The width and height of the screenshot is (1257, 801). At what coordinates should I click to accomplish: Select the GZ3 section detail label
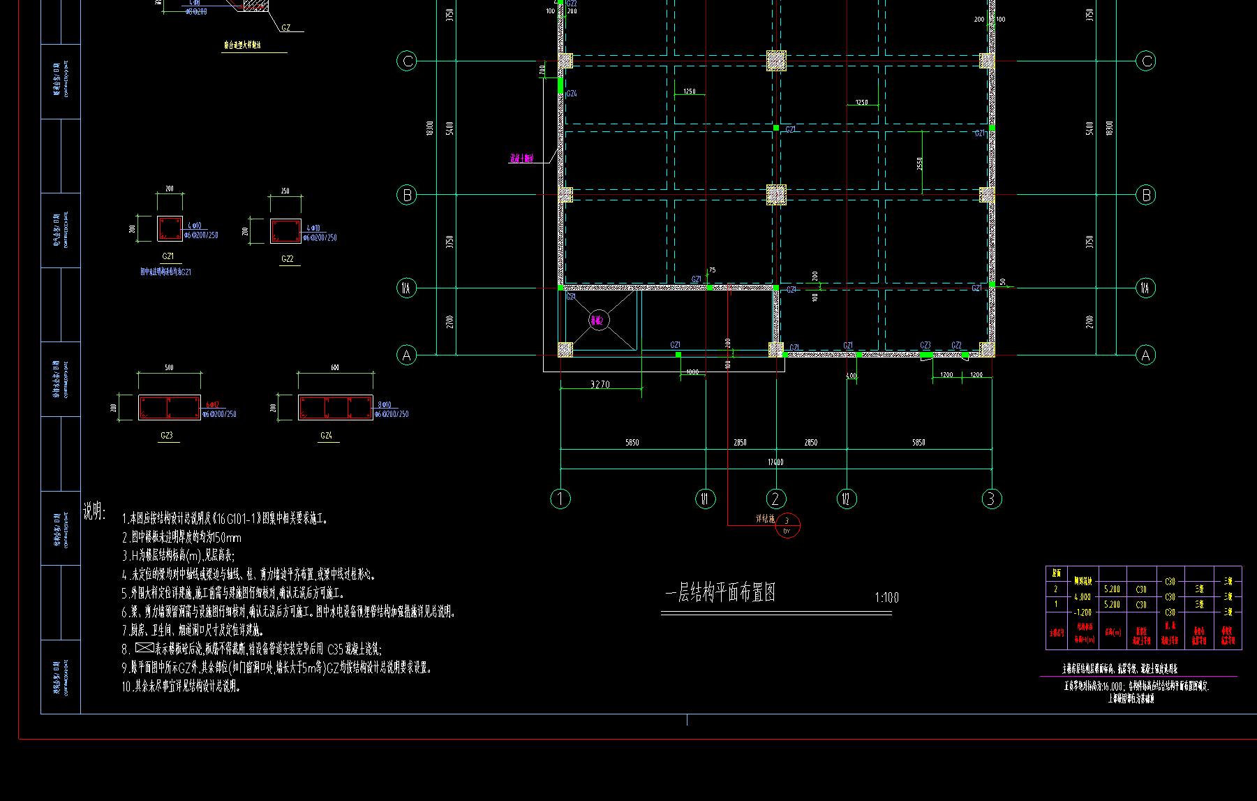[167, 435]
